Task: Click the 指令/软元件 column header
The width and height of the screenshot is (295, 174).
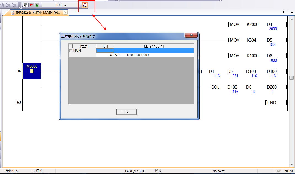Action: tap(154, 46)
